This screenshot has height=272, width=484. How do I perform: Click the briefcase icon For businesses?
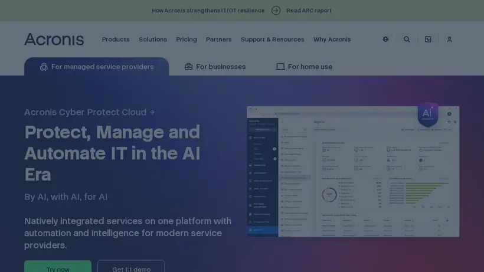[189, 67]
